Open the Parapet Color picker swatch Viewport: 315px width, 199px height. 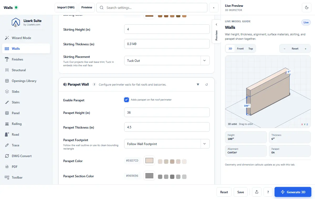point(149,161)
